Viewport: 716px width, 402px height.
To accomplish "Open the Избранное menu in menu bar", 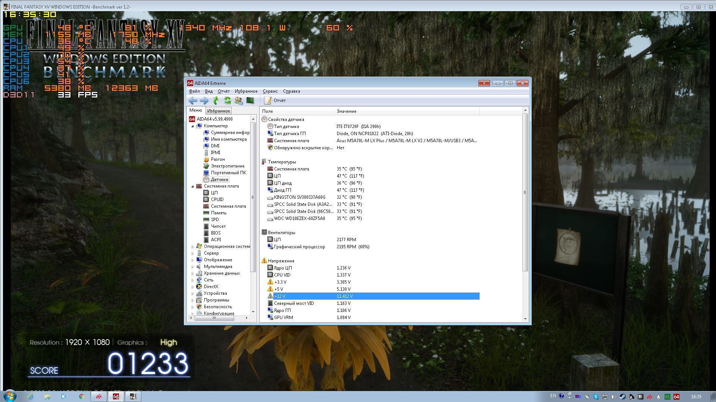I will pyautogui.click(x=246, y=91).
